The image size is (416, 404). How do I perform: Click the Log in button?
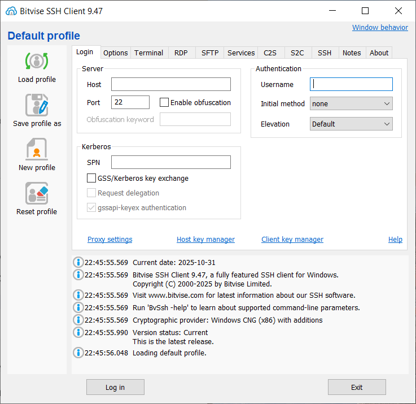tap(115, 387)
